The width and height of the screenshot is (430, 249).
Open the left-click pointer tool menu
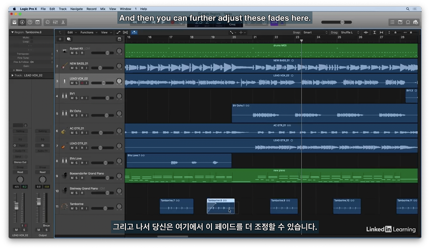(233, 33)
